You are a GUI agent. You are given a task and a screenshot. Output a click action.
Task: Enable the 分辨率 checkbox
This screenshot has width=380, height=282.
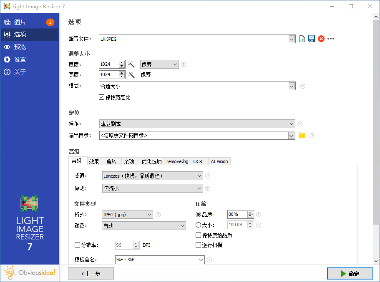pos(77,245)
